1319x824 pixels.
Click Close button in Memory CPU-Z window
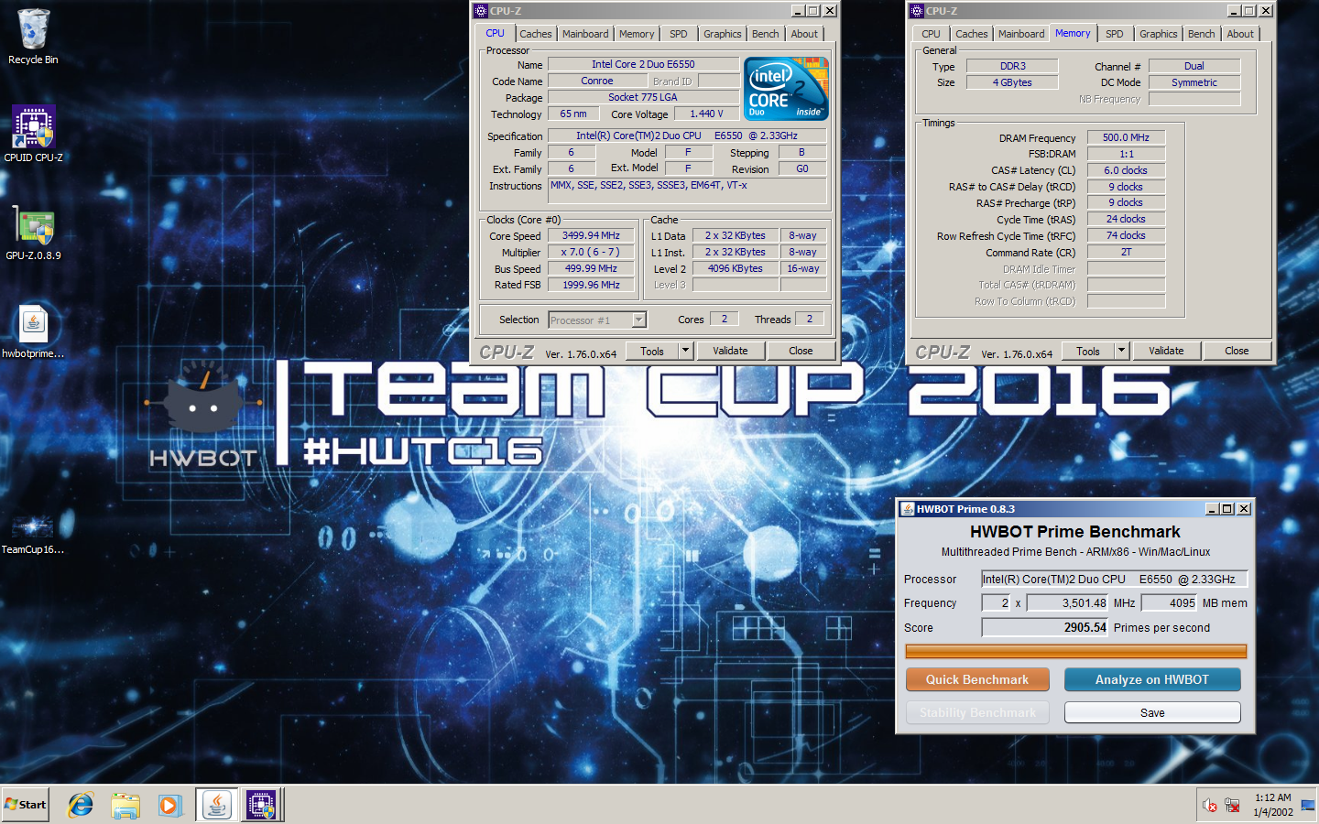(x=1237, y=351)
